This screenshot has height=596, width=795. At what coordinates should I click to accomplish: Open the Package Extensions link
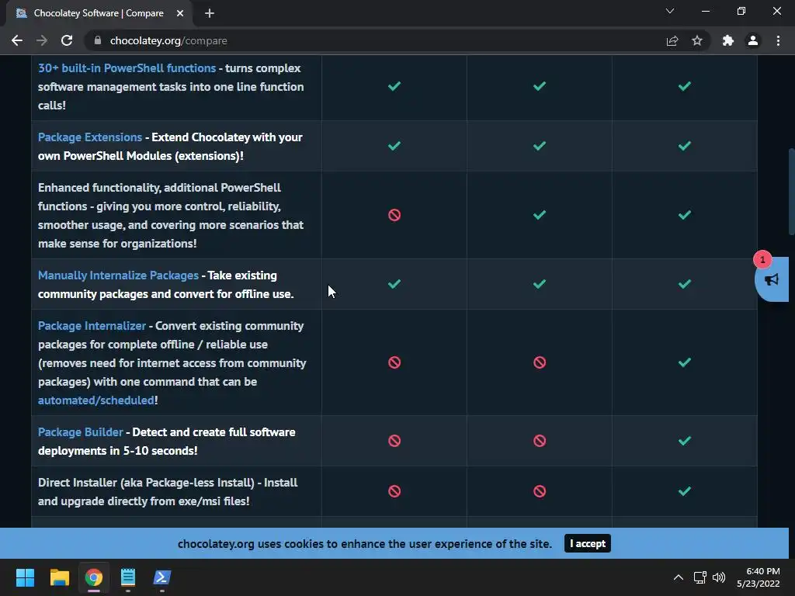90,137
